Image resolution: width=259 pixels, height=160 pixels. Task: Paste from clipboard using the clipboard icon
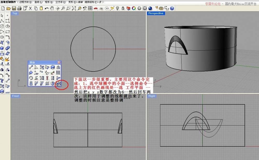(x=41, y=9)
